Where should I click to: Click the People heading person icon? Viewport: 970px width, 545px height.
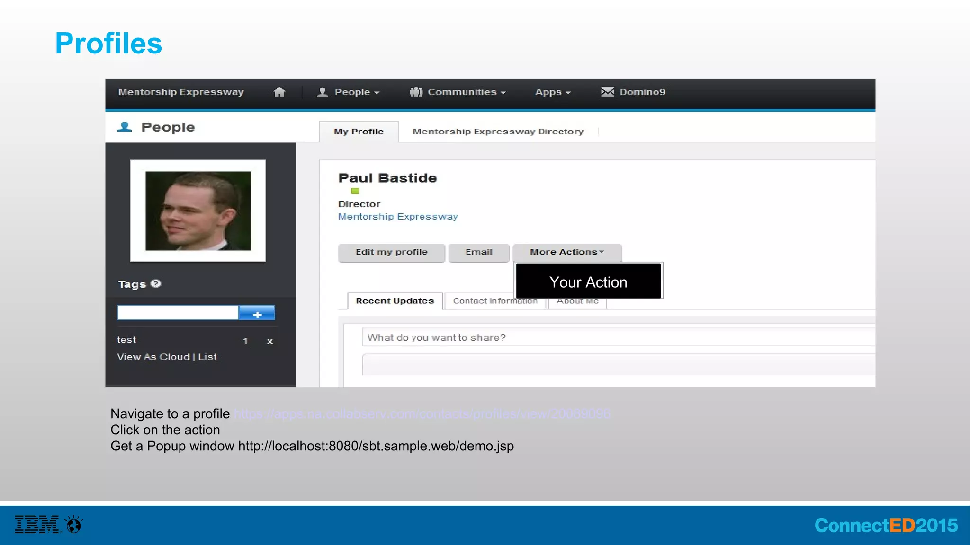click(125, 127)
